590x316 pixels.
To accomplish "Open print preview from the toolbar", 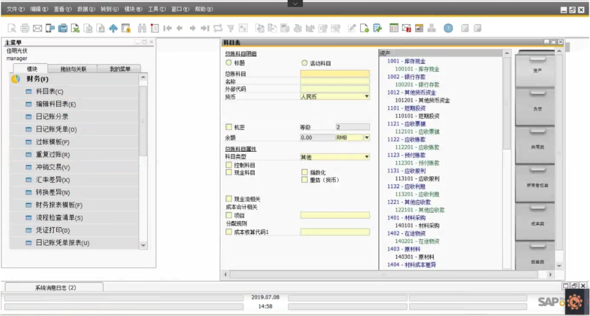I will point(12,28).
